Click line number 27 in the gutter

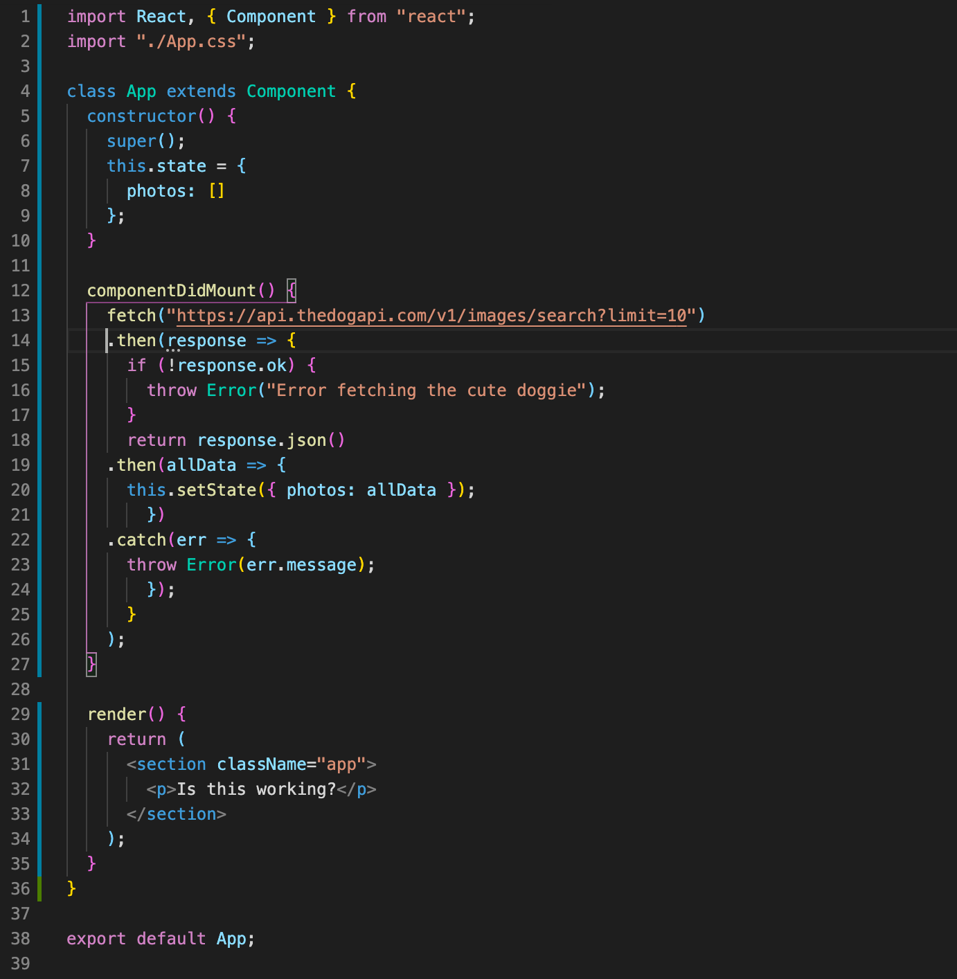[x=20, y=664]
